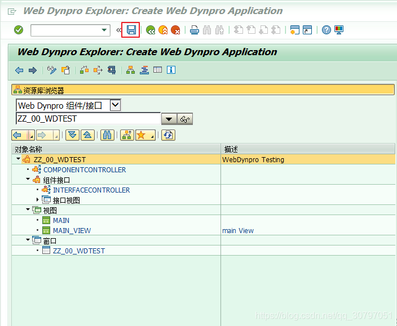397x326 pixels.
Task: Click the green checkmark Enter button
Action: click(x=19, y=30)
